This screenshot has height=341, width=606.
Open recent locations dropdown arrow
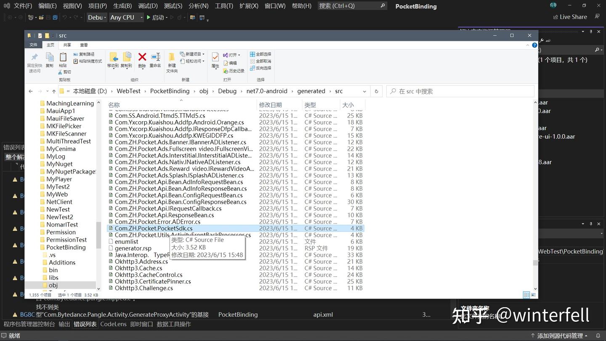tap(47, 91)
